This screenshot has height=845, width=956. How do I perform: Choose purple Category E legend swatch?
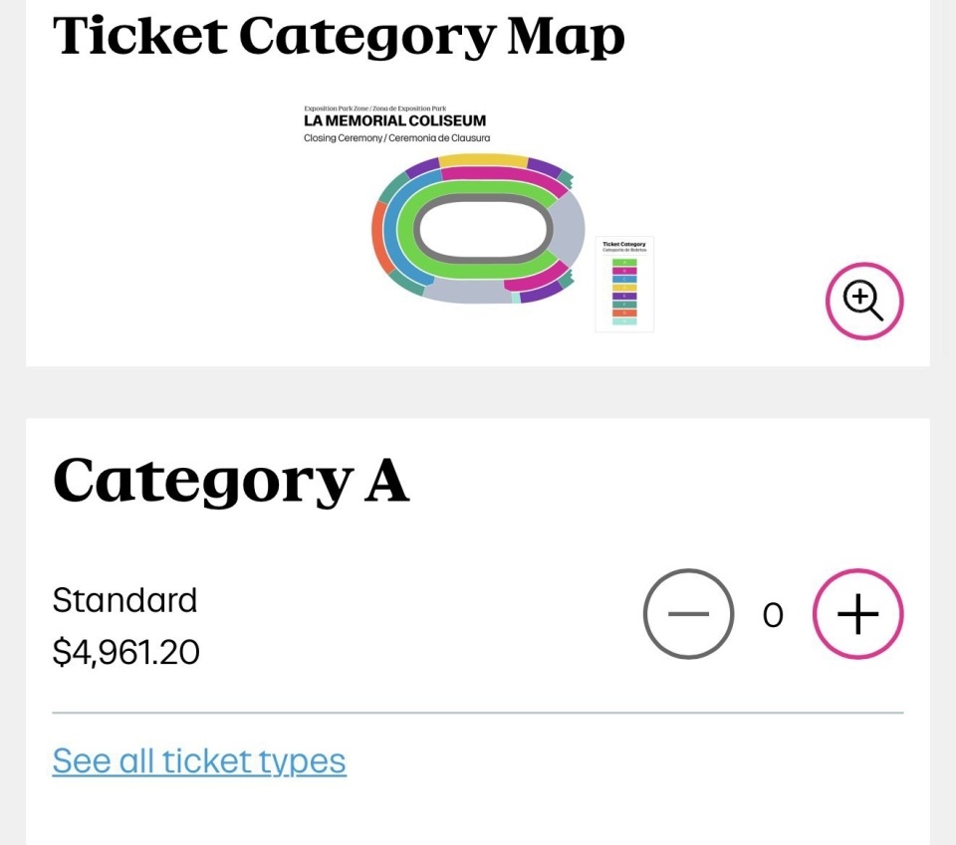pos(624,296)
